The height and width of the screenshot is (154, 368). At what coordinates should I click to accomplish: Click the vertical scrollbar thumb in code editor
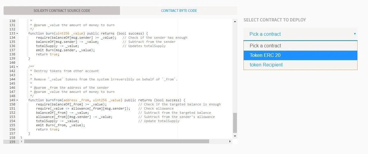pos(235,123)
